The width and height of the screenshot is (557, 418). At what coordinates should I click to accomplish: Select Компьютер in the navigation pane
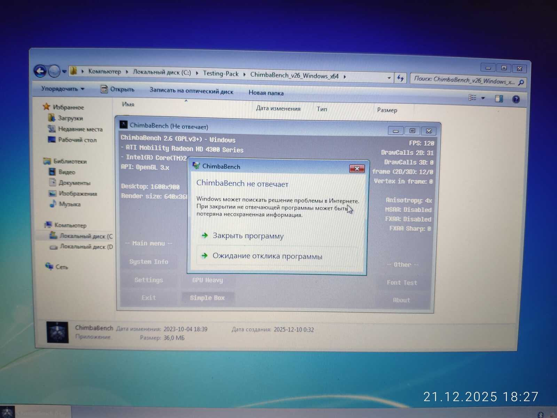click(66, 225)
